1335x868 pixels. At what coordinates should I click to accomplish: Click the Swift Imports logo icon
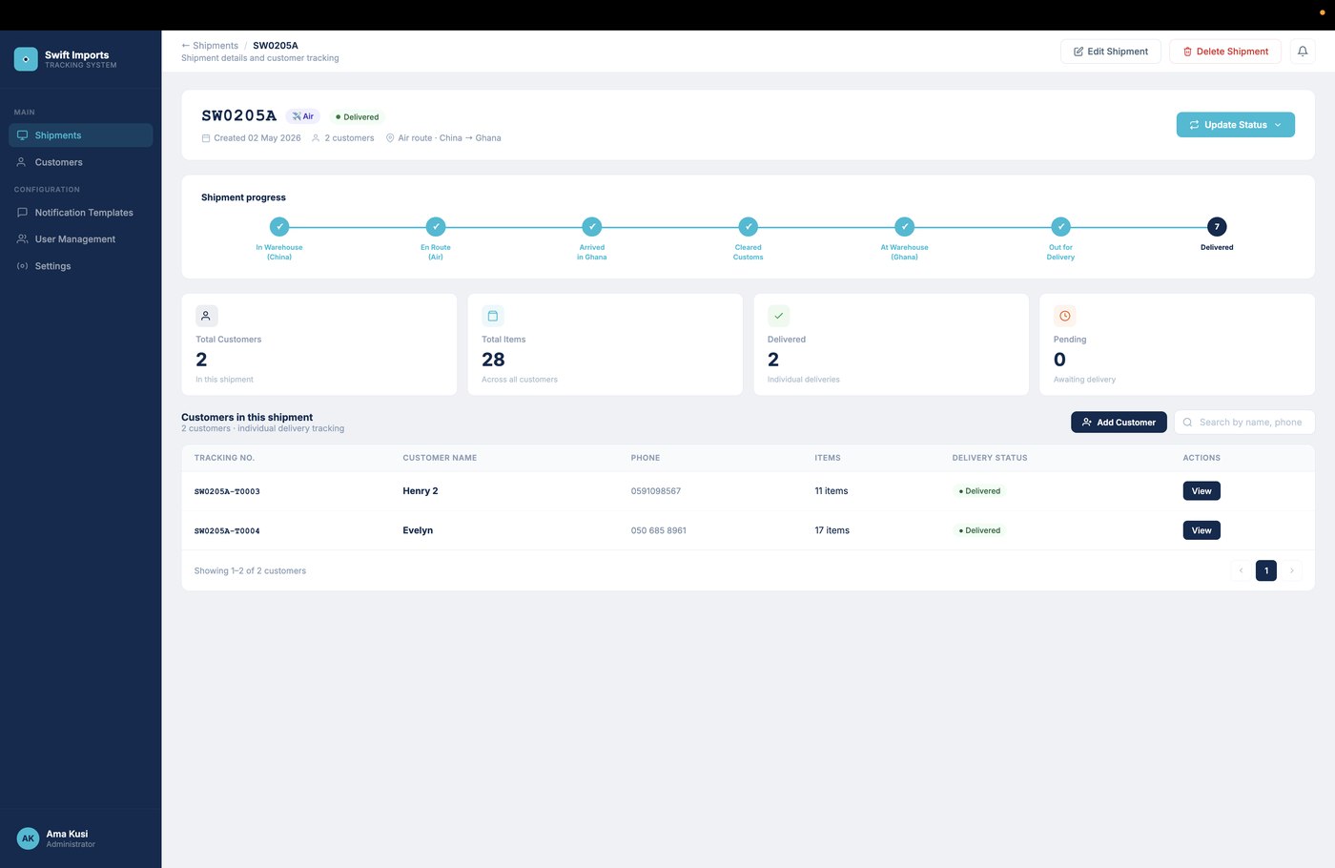tap(26, 59)
